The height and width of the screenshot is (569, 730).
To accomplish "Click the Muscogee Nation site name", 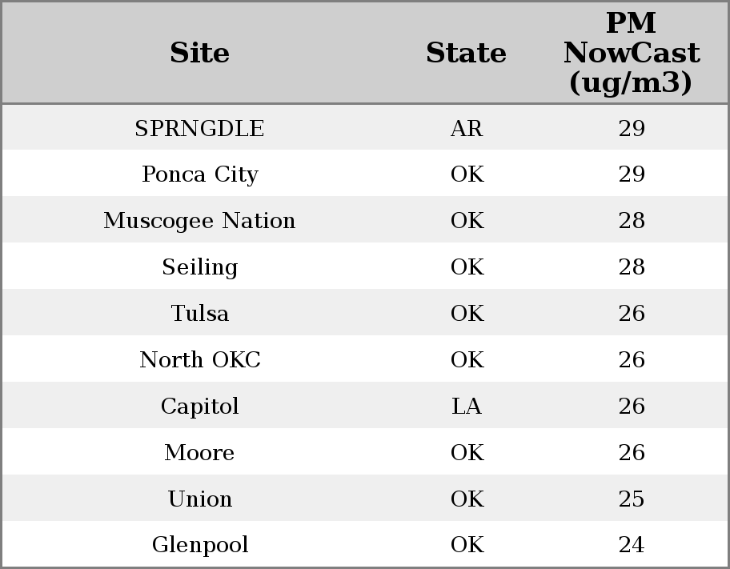I will pyautogui.click(x=199, y=221).
